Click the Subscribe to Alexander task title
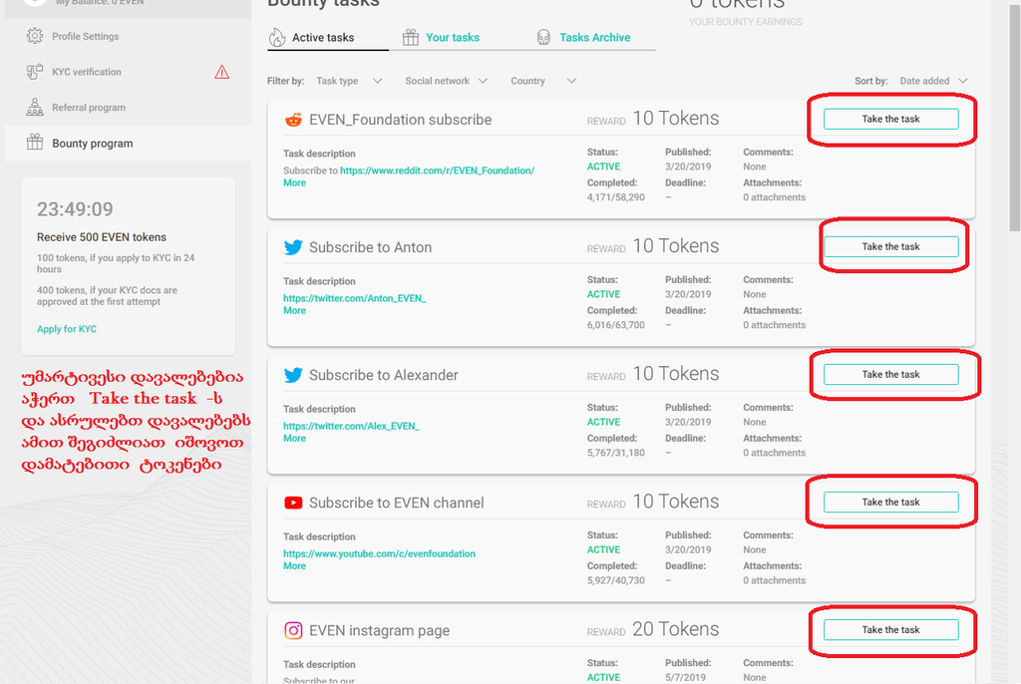The height and width of the screenshot is (684, 1021). (384, 375)
